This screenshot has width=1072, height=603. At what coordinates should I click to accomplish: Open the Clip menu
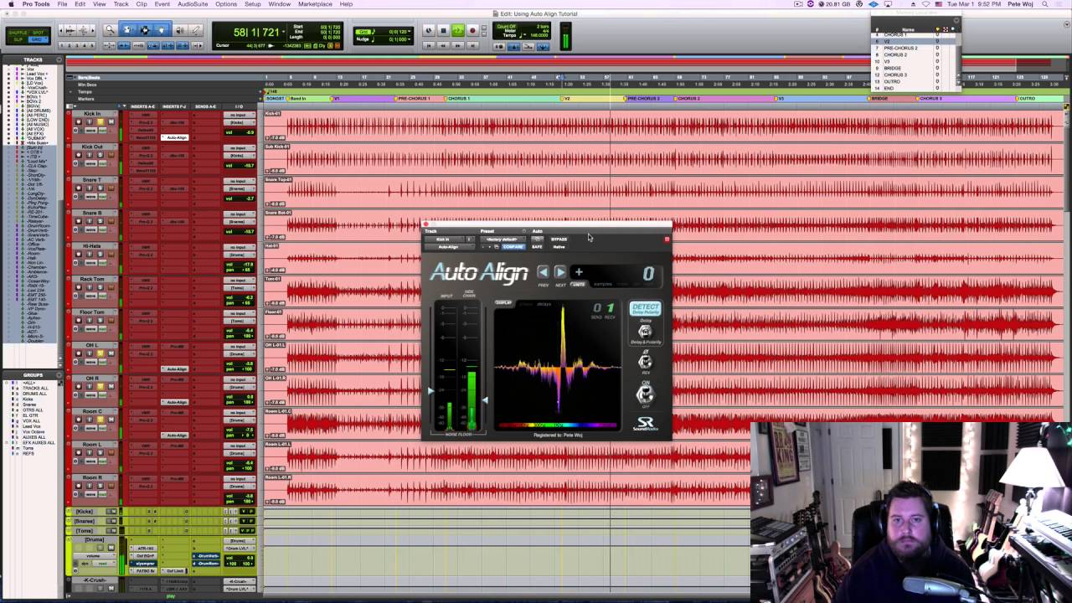[x=142, y=4]
